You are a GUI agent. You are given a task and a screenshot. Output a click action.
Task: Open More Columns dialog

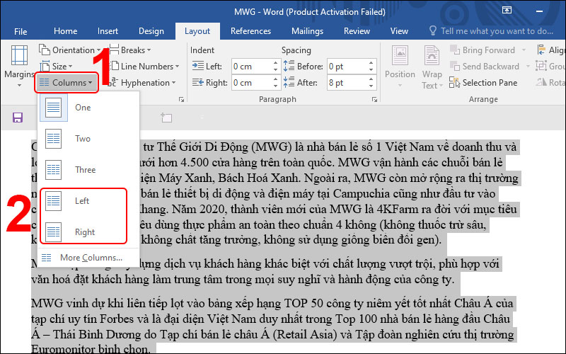coord(88,258)
